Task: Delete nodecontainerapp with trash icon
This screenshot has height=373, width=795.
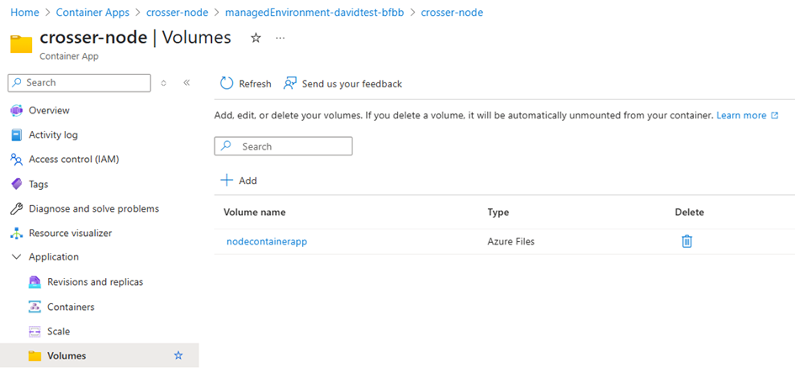Action: tap(686, 241)
